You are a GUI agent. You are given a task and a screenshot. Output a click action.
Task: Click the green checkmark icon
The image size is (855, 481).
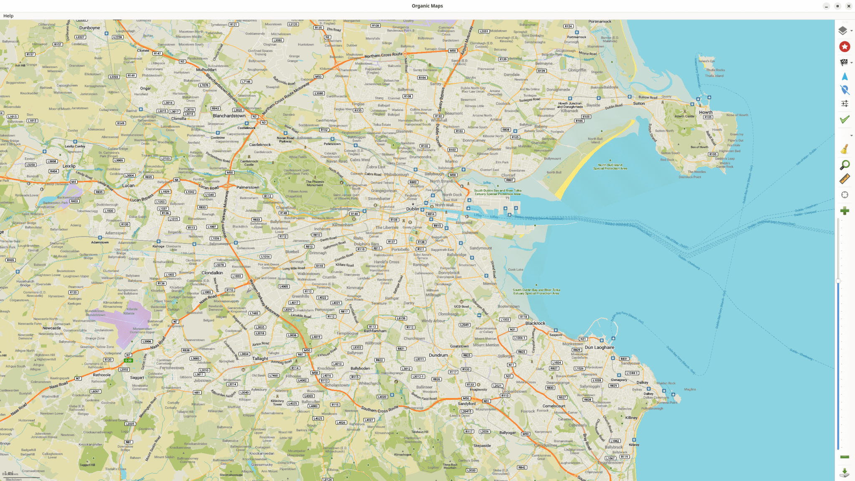pos(845,120)
